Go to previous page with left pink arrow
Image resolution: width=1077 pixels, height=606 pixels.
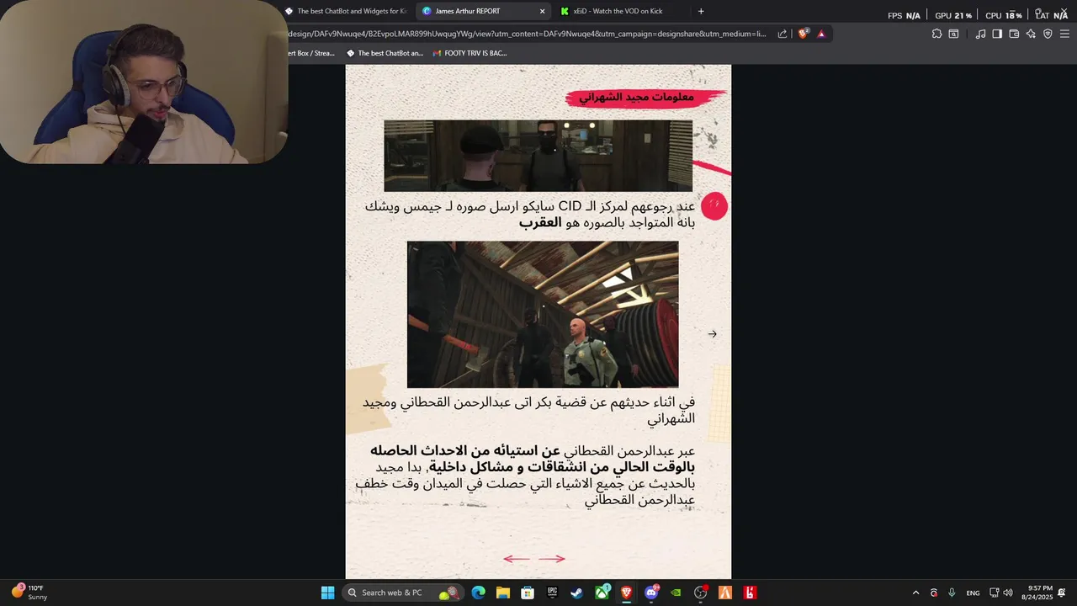point(517,558)
